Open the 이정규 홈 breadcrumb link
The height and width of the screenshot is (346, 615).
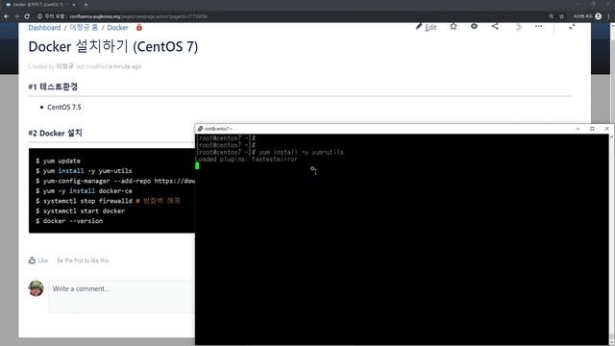click(84, 28)
